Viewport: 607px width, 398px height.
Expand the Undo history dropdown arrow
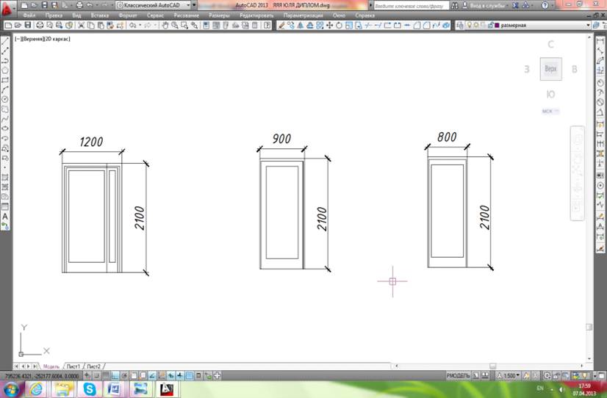pos(140,25)
